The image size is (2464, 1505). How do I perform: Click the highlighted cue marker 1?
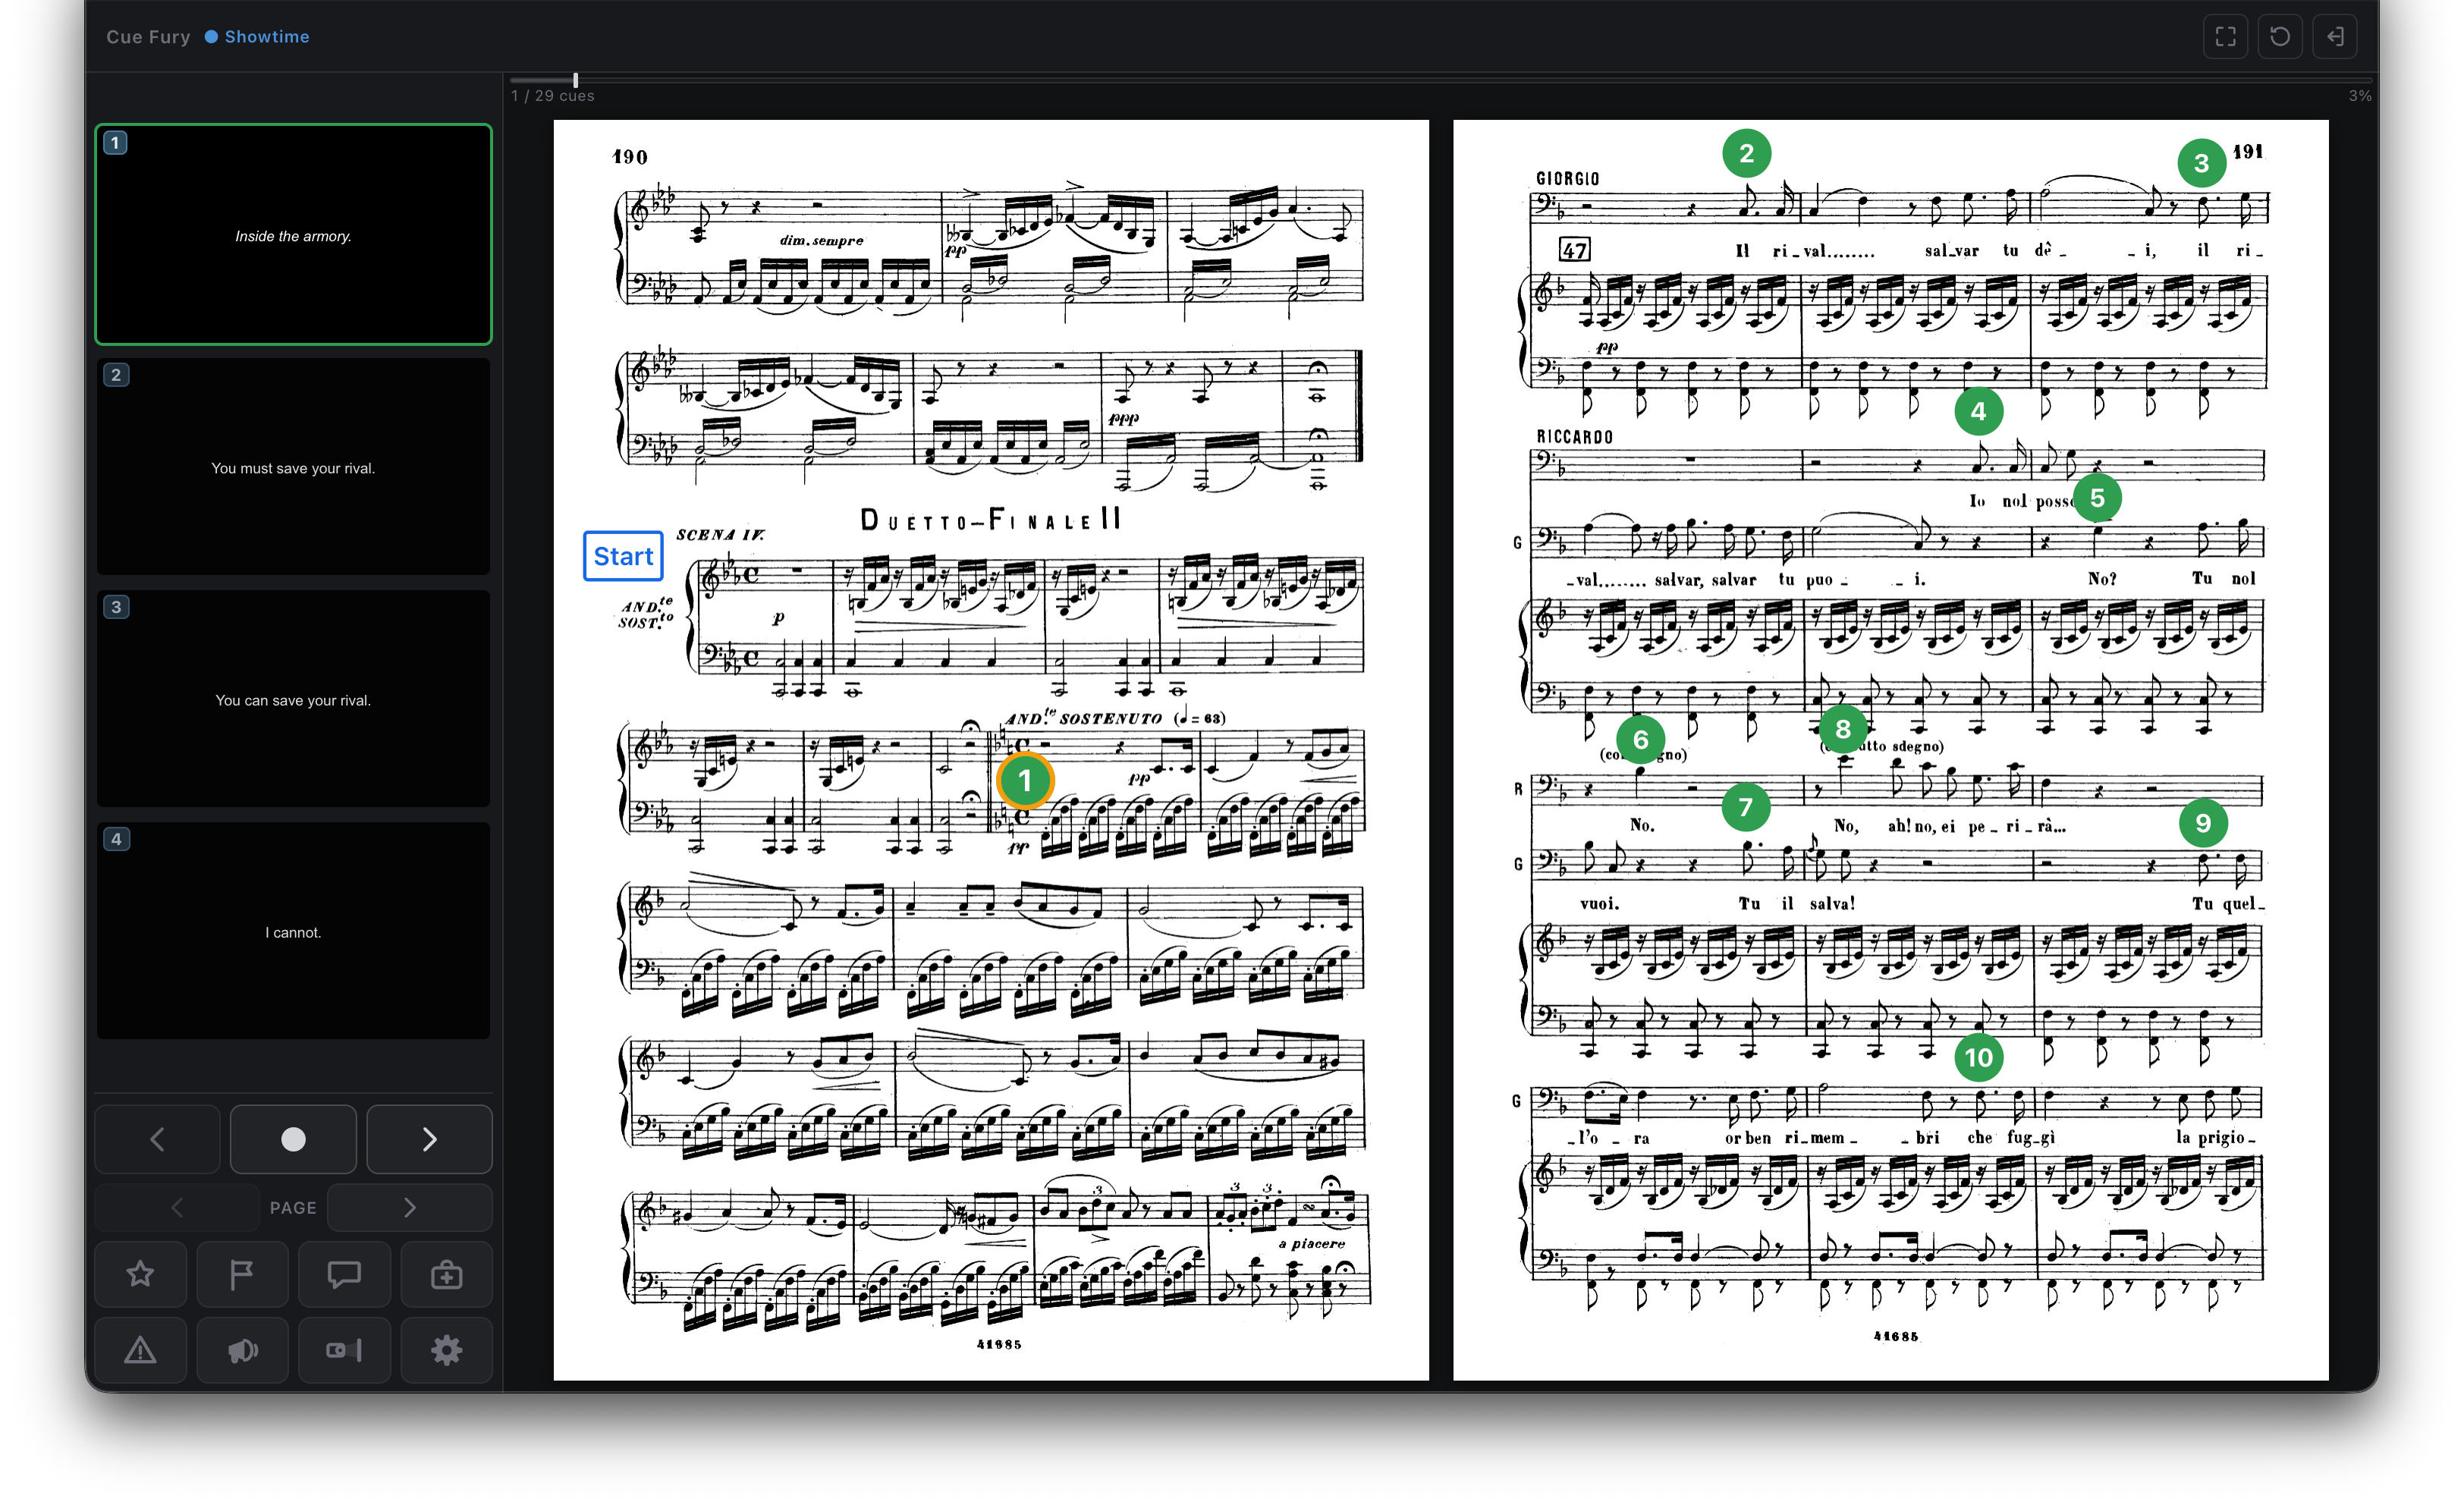tap(1024, 780)
